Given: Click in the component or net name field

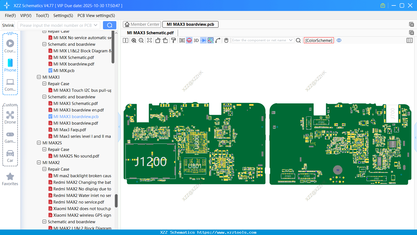Looking at the screenshot, I should click(260, 40).
